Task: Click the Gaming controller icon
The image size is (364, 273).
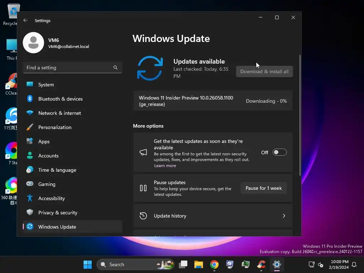Action: pyautogui.click(x=30, y=184)
